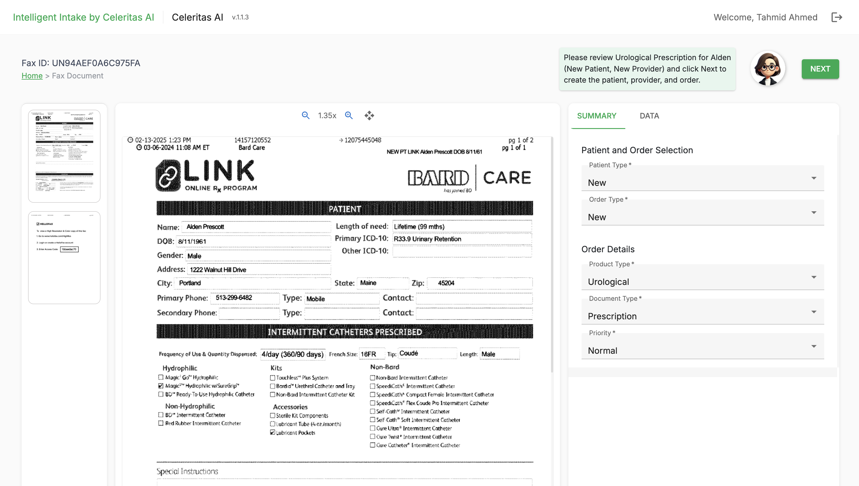Go to the Home breadcrumb link
Viewport: 859px width, 486px height.
32,76
